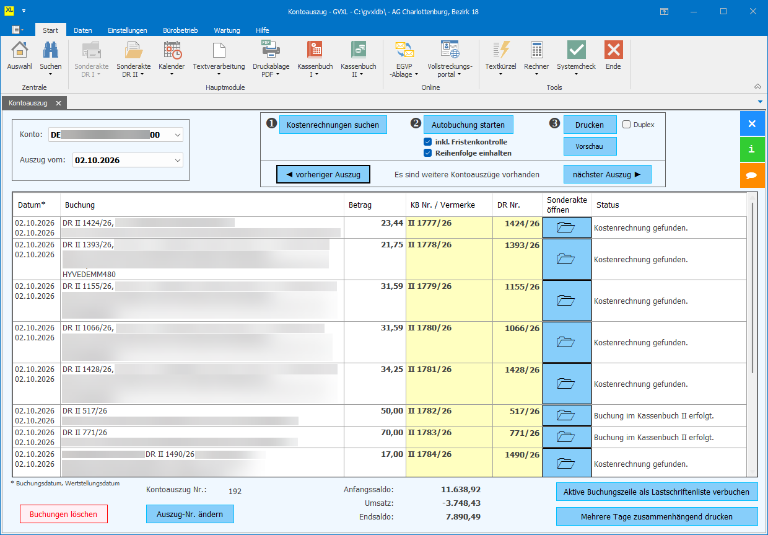Open the Vollstreckungsportal
This screenshot has height=535, width=768.
pos(450,60)
